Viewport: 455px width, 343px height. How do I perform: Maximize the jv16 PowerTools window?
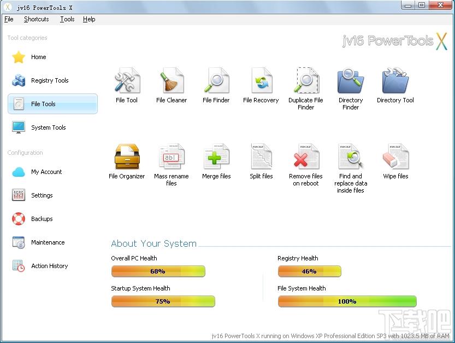(x=421, y=5)
